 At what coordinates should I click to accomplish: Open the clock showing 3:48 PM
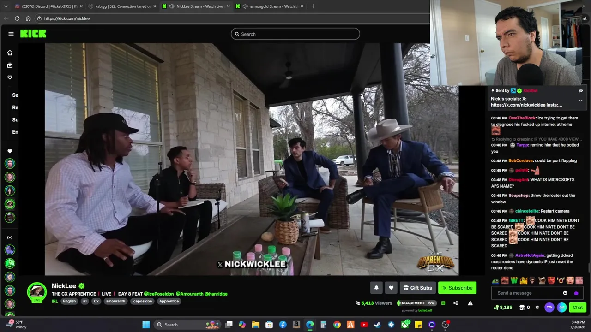click(578, 325)
